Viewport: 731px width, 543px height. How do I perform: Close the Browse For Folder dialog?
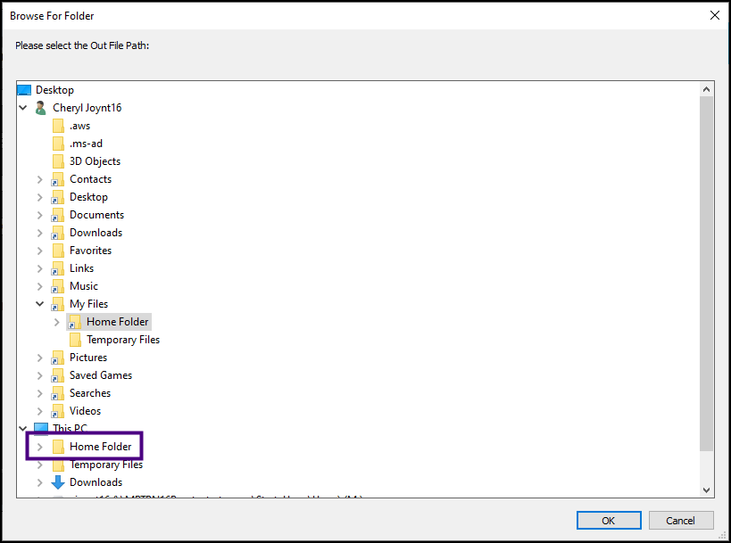point(715,15)
